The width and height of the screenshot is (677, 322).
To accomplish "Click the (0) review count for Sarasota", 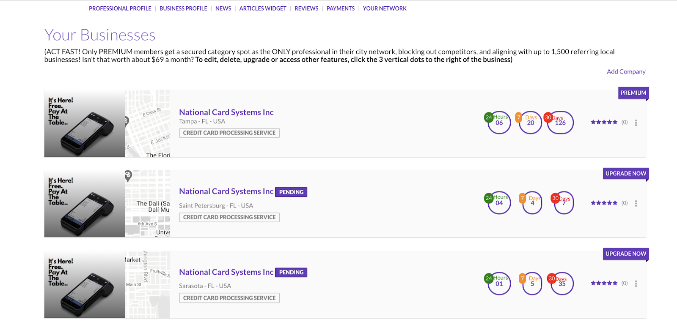I will (625, 283).
